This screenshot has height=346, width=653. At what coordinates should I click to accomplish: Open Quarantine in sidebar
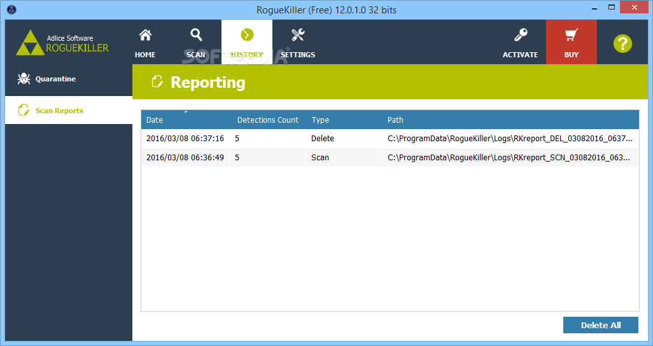click(x=69, y=79)
